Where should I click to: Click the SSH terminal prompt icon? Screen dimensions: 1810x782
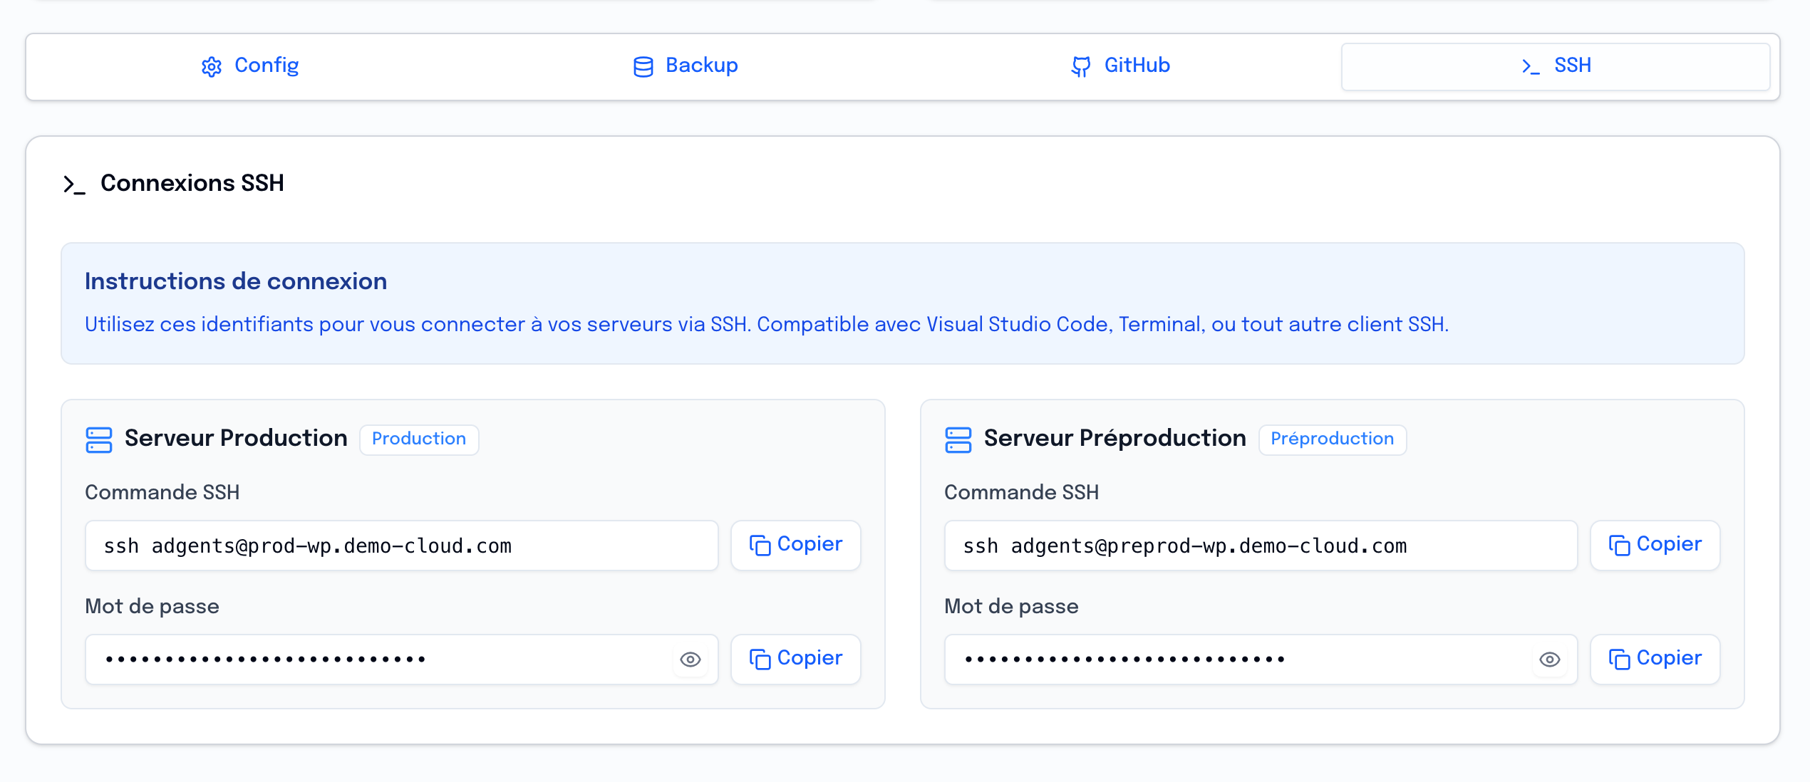(1530, 66)
